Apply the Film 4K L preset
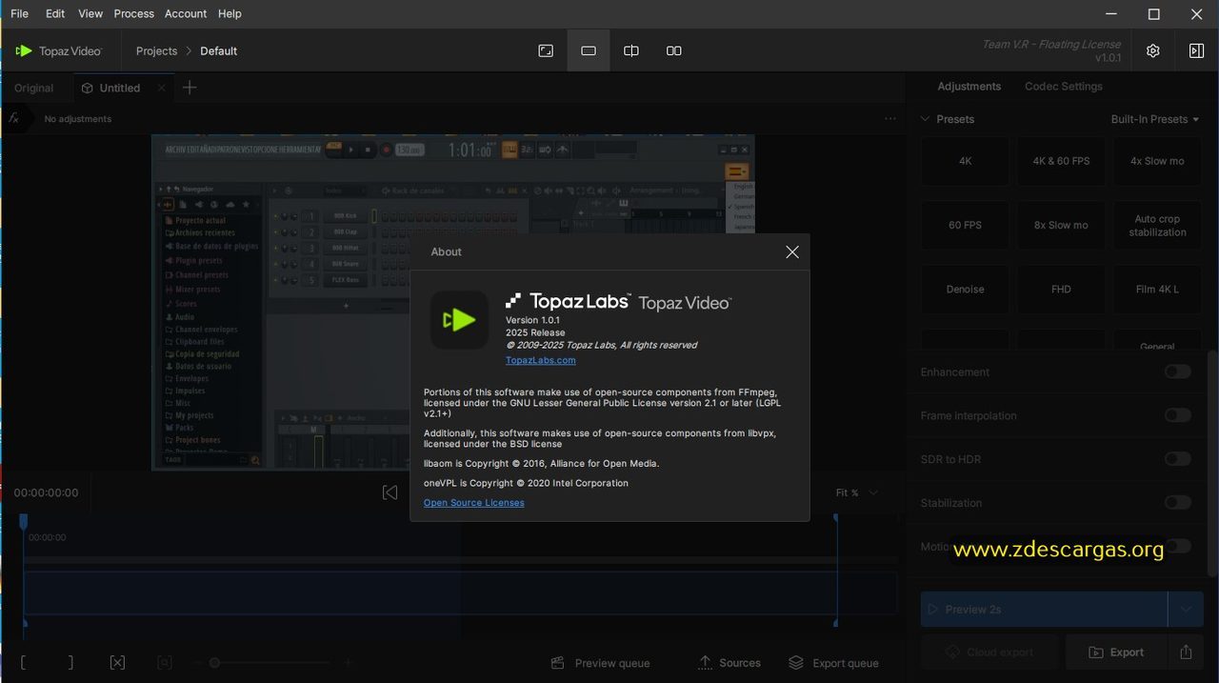The width and height of the screenshot is (1219, 683). point(1157,289)
